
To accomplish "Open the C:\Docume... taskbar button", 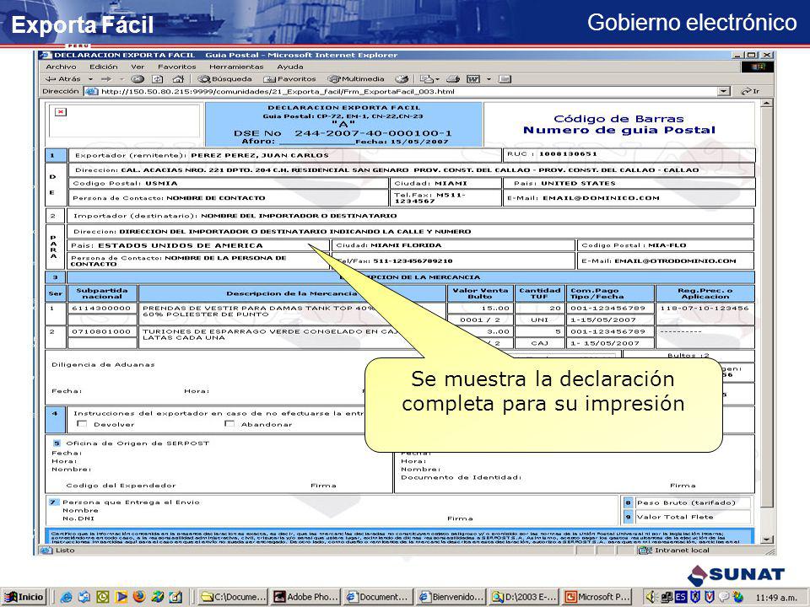I will (x=234, y=597).
